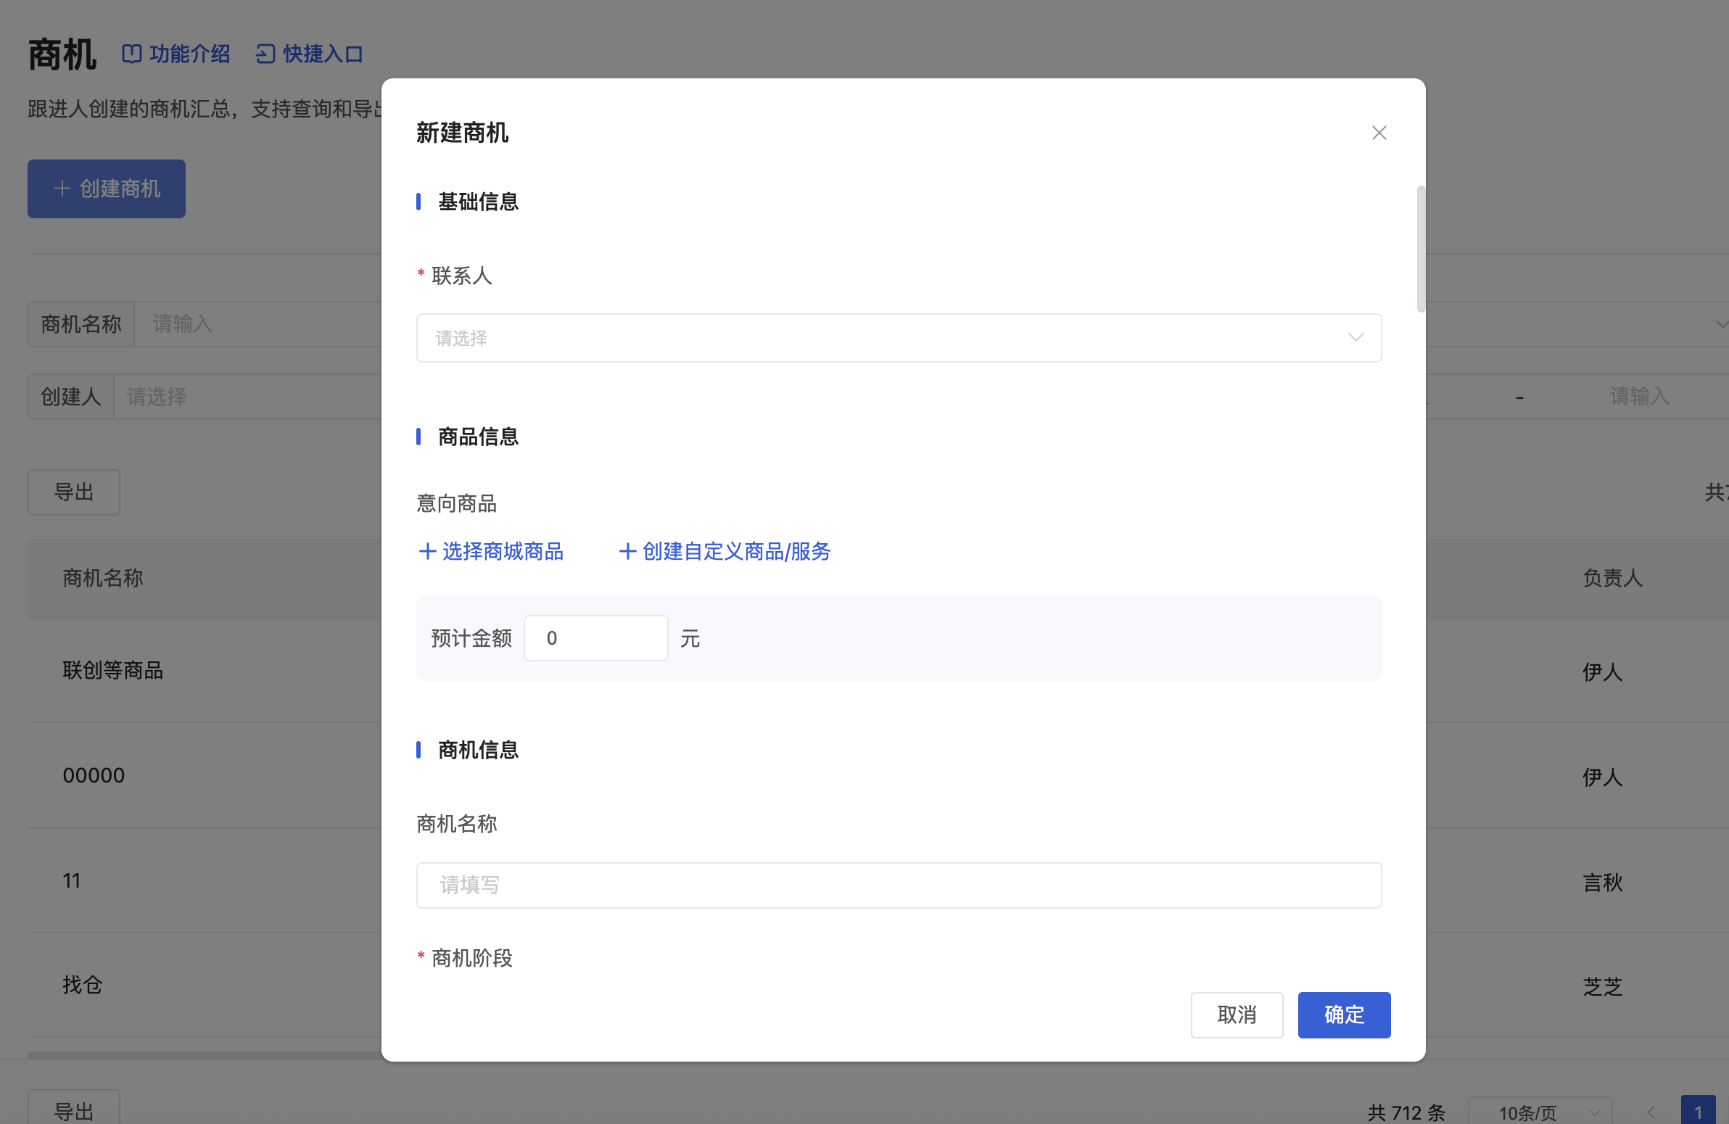Focus the 预计金额 amount field
The image size is (1729, 1124).
pyautogui.click(x=595, y=638)
